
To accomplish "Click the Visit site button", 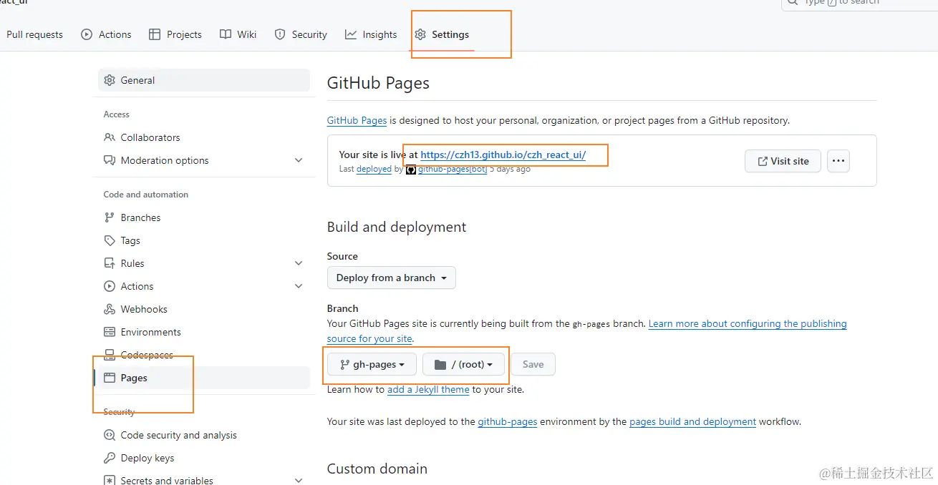I will [x=783, y=161].
